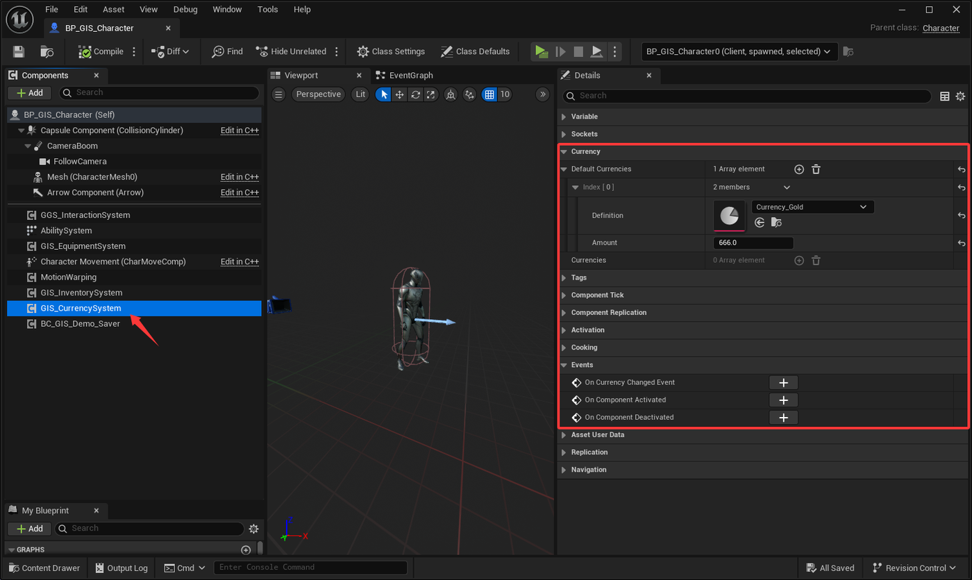Open the Tools menu
Image resolution: width=972 pixels, height=580 pixels.
(267, 10)
